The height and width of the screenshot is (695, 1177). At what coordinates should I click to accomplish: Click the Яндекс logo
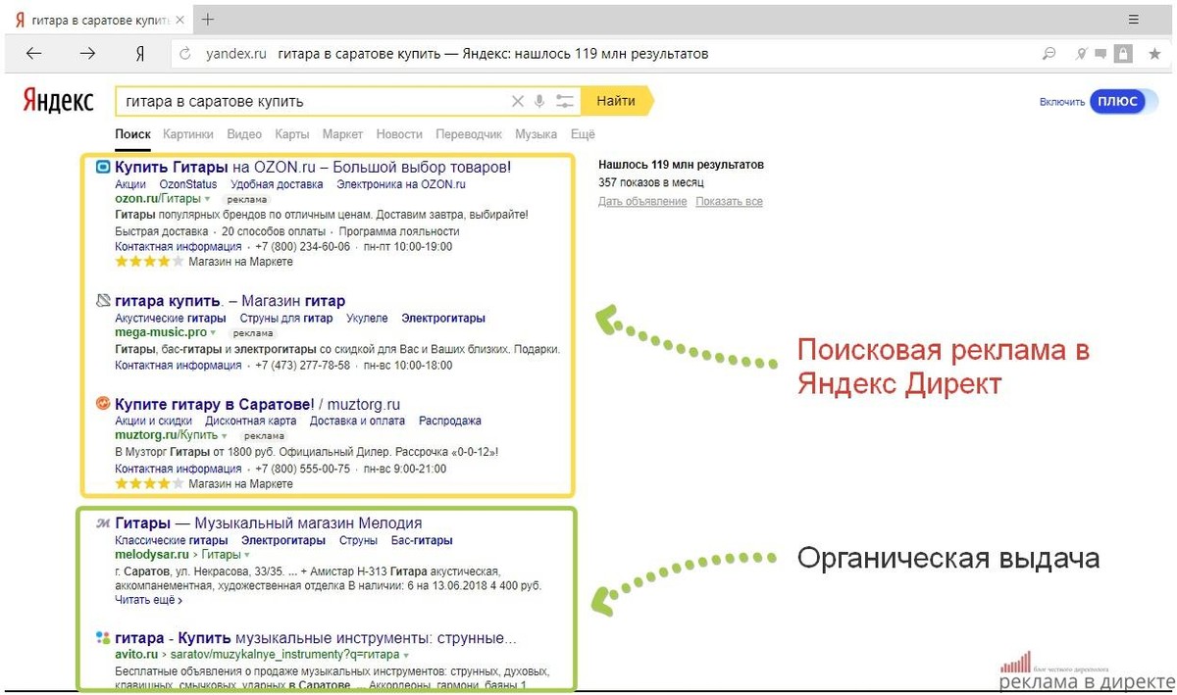[59, 101]
